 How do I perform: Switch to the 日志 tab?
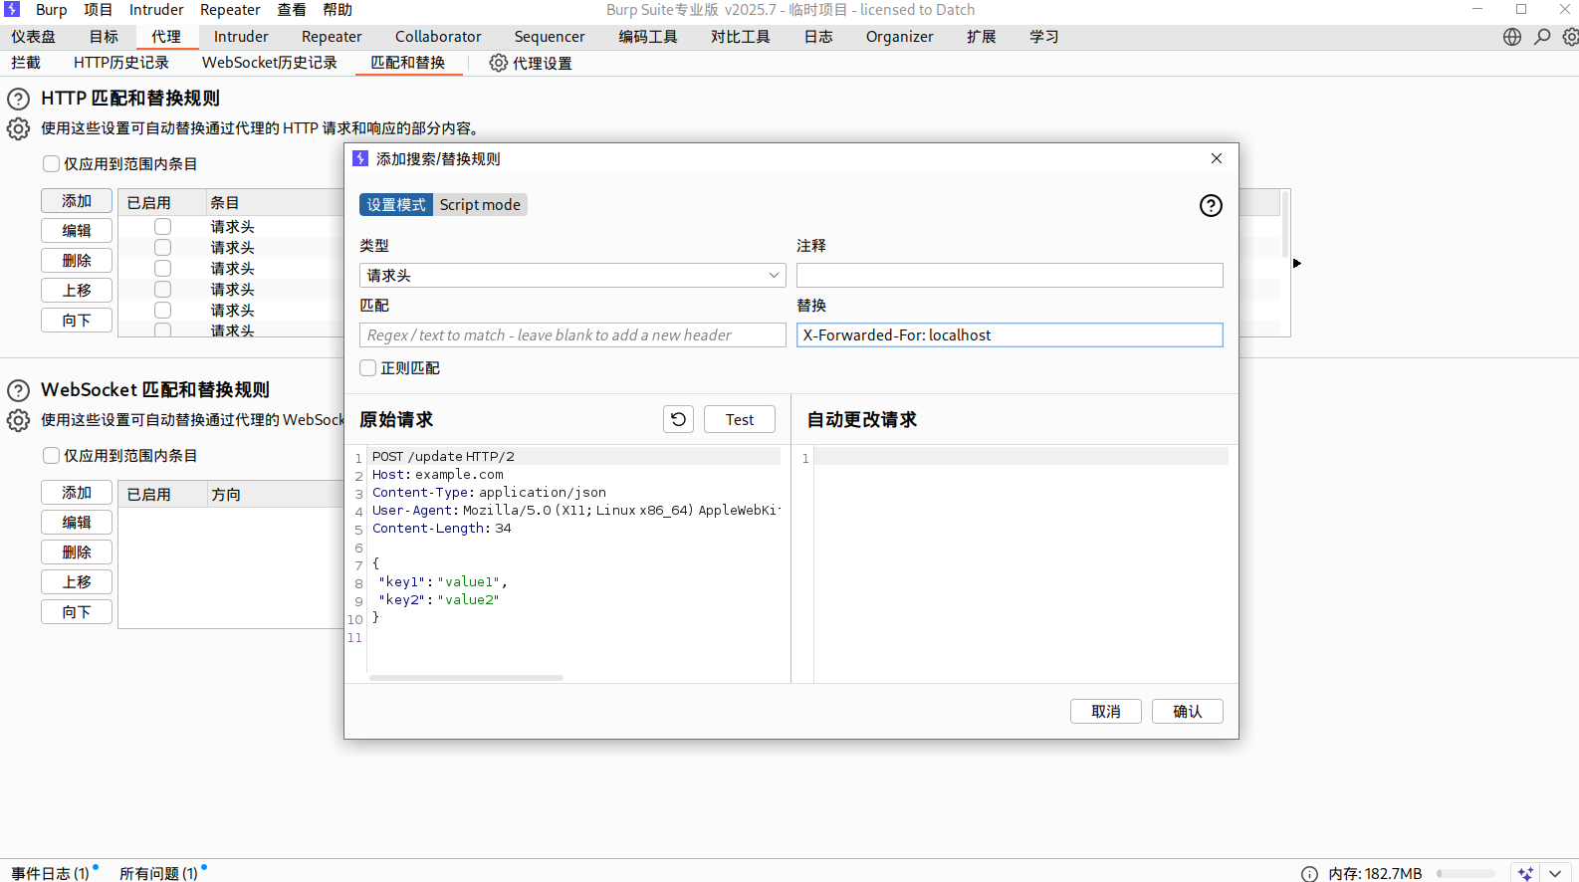[x=818, y=37]
